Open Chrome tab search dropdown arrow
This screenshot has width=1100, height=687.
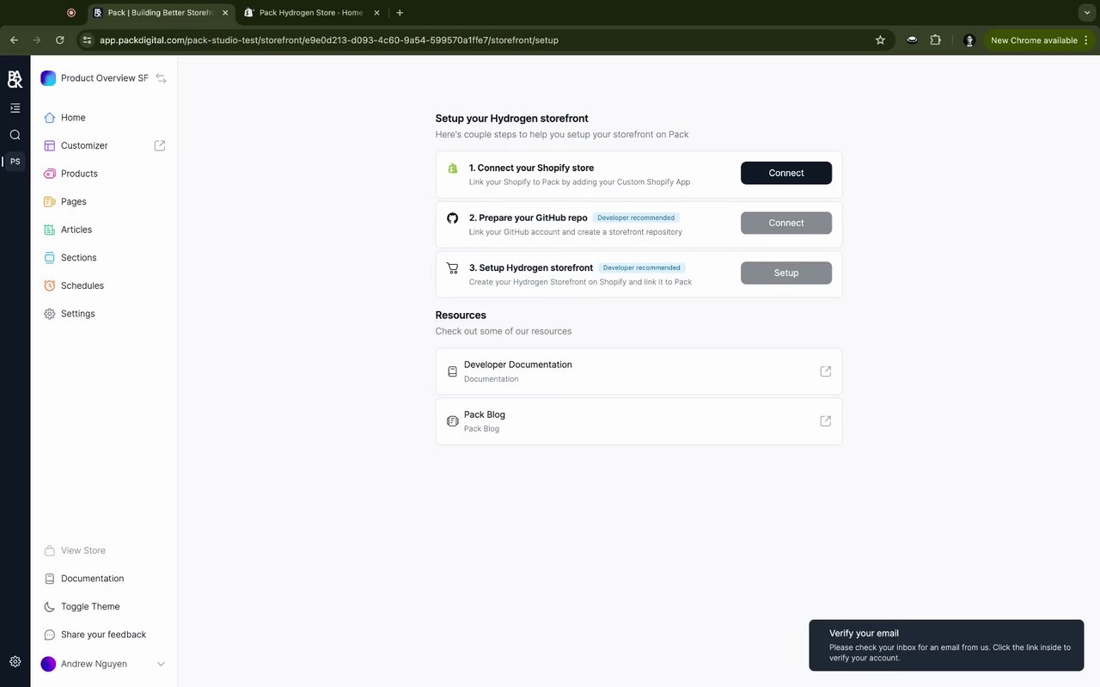click(1085, 13)
